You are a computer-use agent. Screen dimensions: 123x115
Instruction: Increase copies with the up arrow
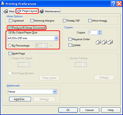pyautogui.click(x=99, y=32)
